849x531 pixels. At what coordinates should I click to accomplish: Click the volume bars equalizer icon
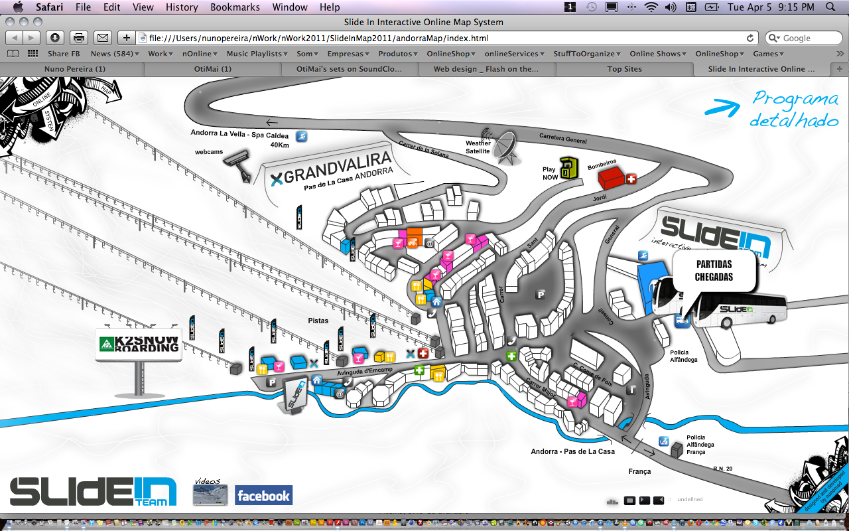click(x=613, y=501)
